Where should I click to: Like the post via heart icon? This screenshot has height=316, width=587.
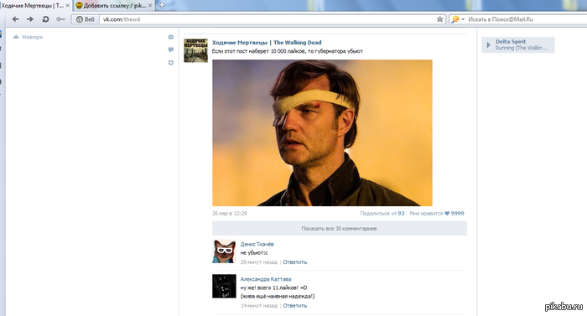[447, 214]
